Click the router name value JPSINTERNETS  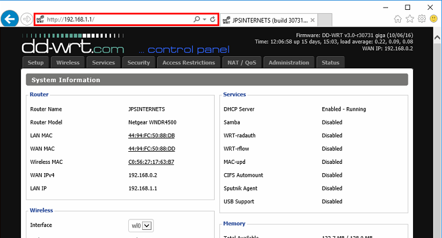coord(147,109)
